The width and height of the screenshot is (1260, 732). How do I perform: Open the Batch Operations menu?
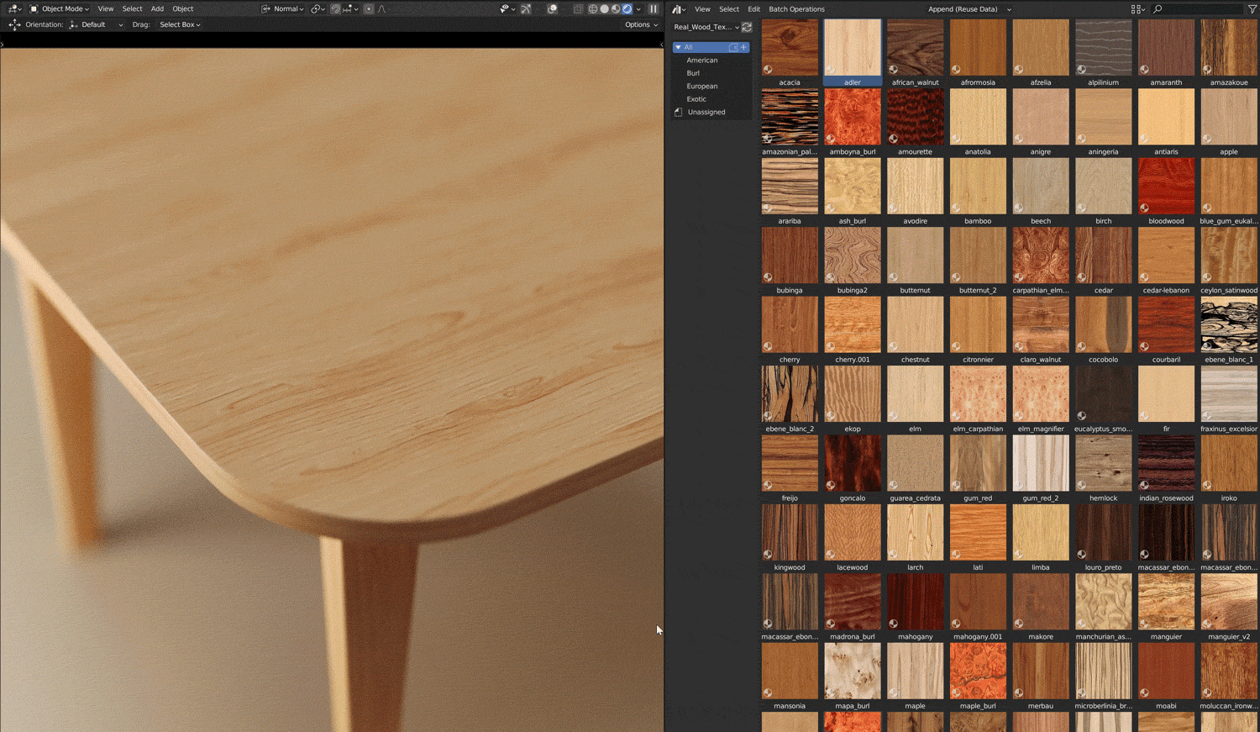tap(796, 9)
